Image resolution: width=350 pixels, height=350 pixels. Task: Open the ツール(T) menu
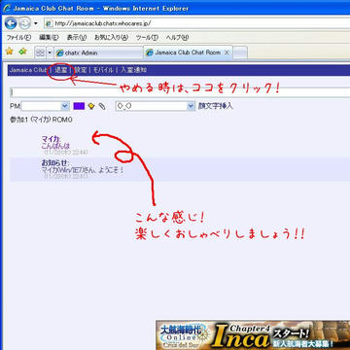[x=147, y=38]
